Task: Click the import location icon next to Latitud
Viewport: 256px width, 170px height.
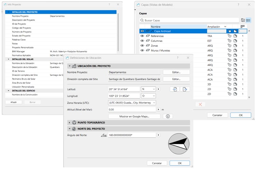Action: click(x=175, y=89)
